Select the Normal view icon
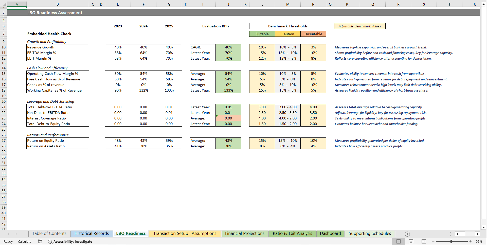 pos(399,241)
